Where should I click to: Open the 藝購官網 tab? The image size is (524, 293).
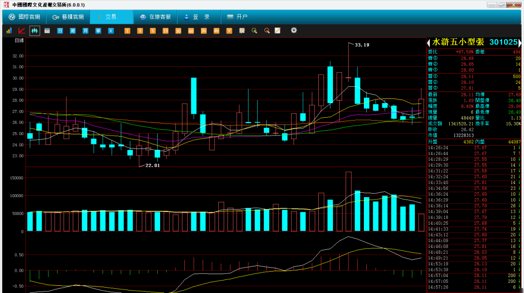pyautogui.click(x=68, y=16)
